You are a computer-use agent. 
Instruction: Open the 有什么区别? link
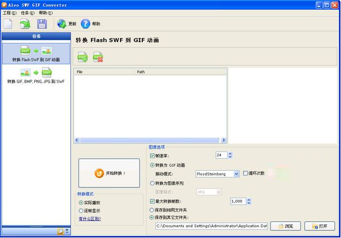[90, 219]
